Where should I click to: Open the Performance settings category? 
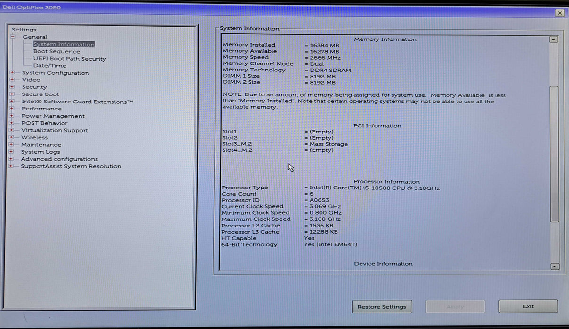point(41,109)
